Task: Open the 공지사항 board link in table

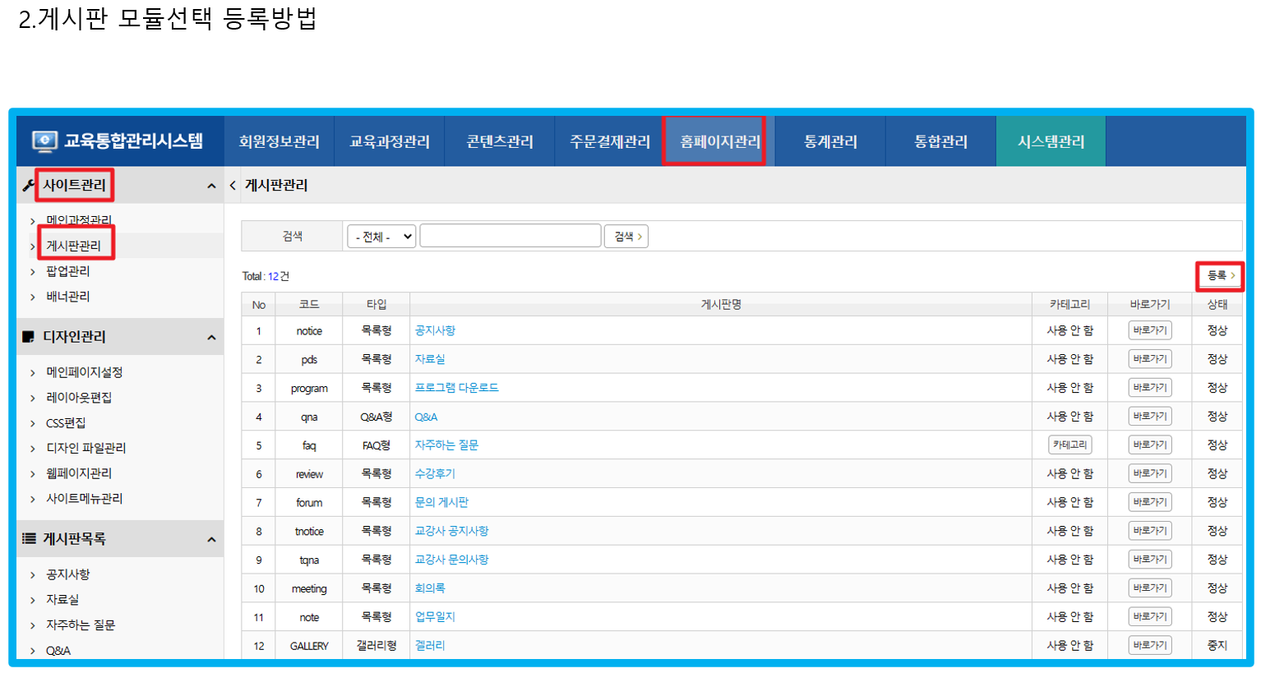Action: pos(435,330)
